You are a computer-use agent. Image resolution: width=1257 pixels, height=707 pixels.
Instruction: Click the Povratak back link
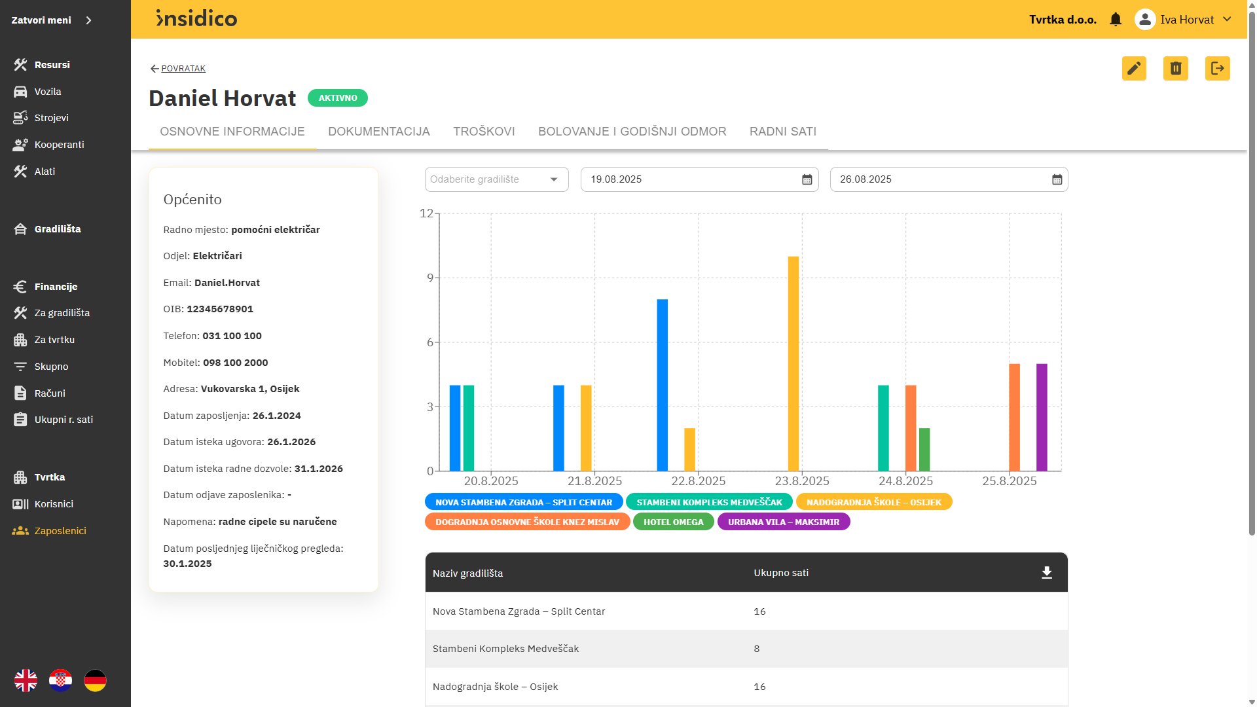(x=183, y=69)
